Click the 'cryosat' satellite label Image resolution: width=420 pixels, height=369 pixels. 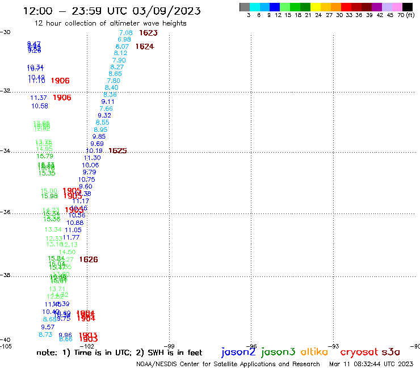pyautogui.click(x=359, y=352)
